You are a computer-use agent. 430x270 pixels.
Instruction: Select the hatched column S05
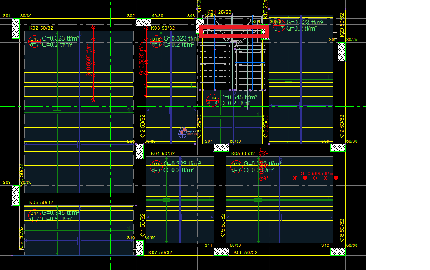point(341,51)
